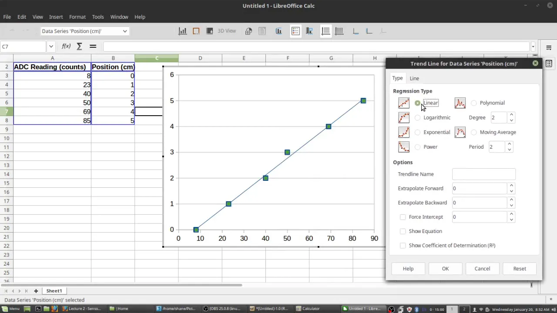
Task: Click the Logarithmic regression curve icon
Action: [x=404, y=118]
